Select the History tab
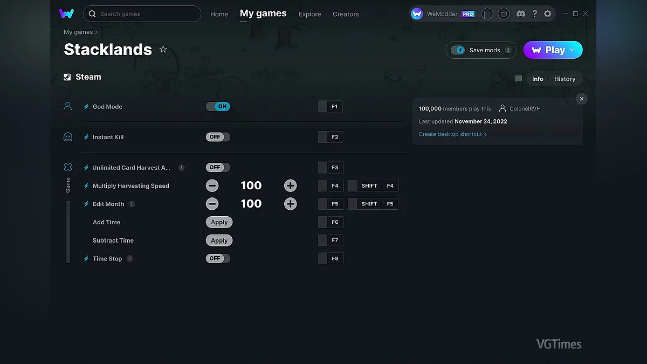 (565, 79)
